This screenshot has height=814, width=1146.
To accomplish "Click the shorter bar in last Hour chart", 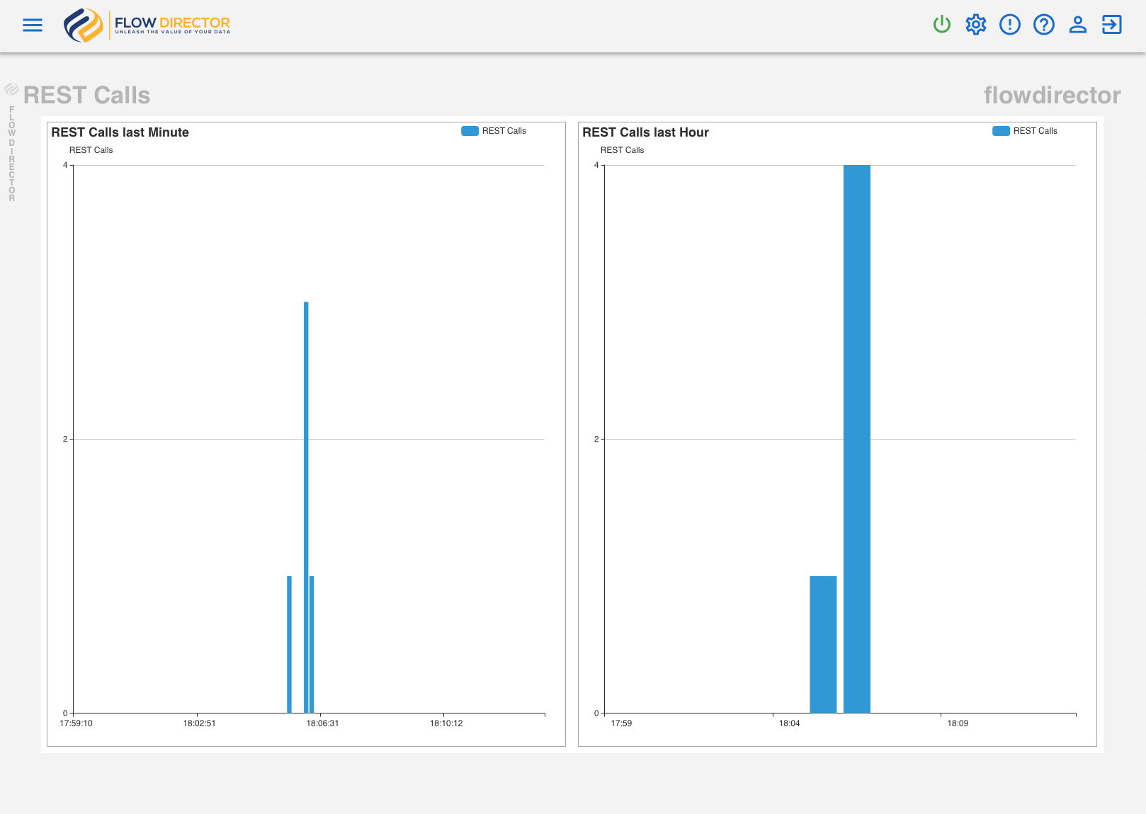I will coord(823,644).
